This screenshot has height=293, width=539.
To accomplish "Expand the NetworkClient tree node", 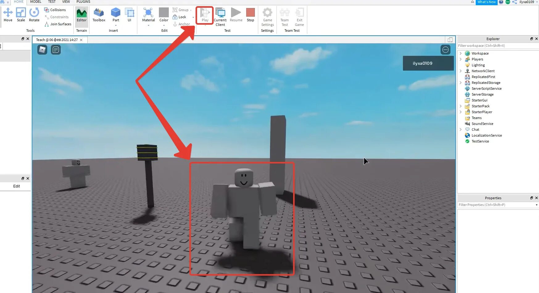I will (x=461, y=71).
